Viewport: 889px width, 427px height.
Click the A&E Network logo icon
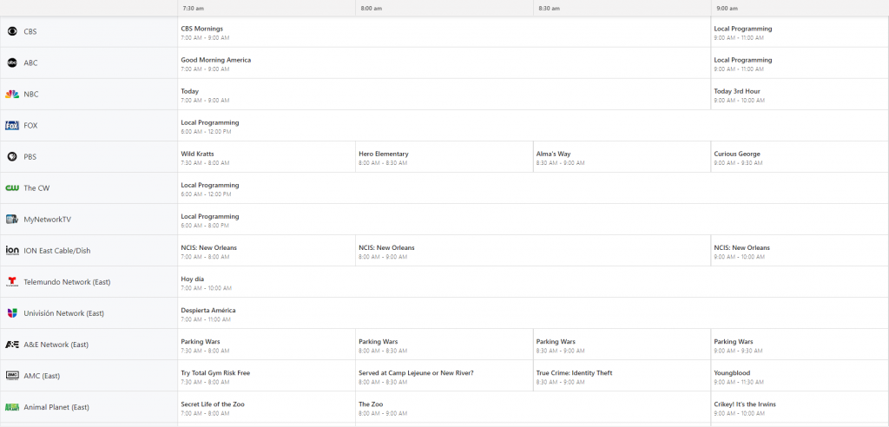[x=12, y=345]
